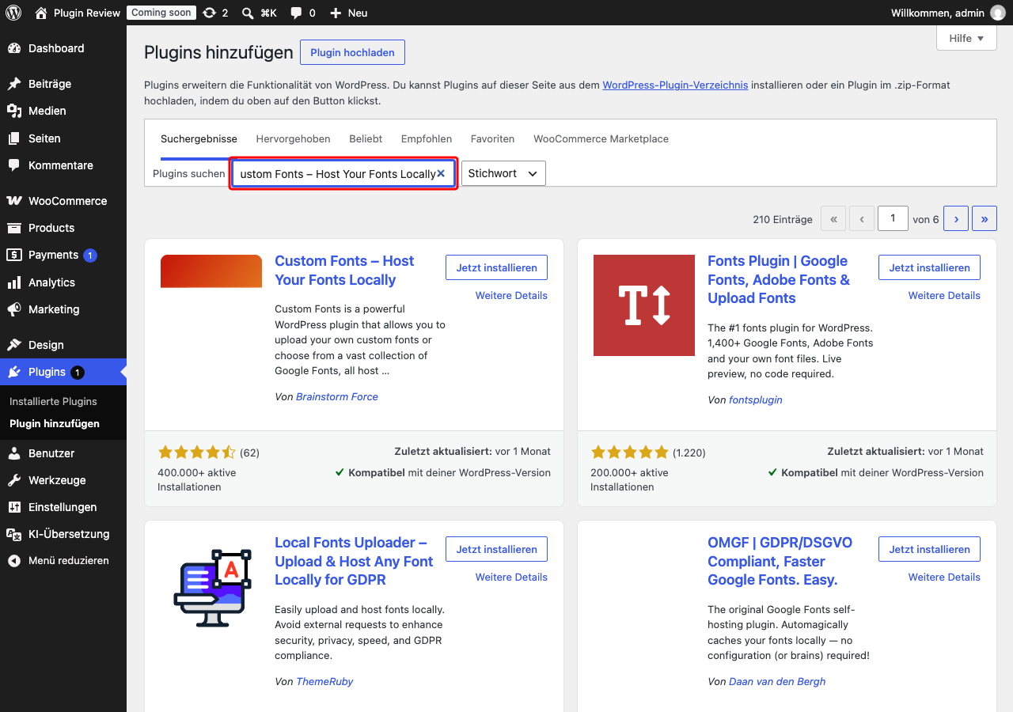The width and height of the screenshot is (1013, 712).
Task: Click the Plugin hochladen button
Action: (x=352, y=52)
